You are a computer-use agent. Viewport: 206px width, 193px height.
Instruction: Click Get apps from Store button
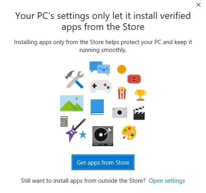click(x=103, y=162)
